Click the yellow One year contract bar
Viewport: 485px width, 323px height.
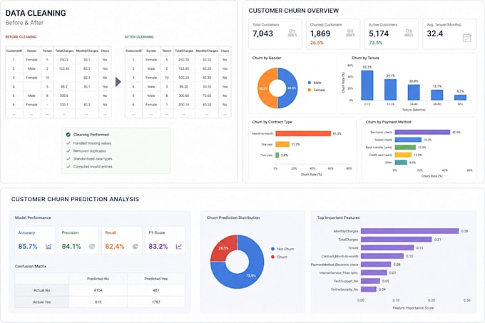tap(282, 144)
